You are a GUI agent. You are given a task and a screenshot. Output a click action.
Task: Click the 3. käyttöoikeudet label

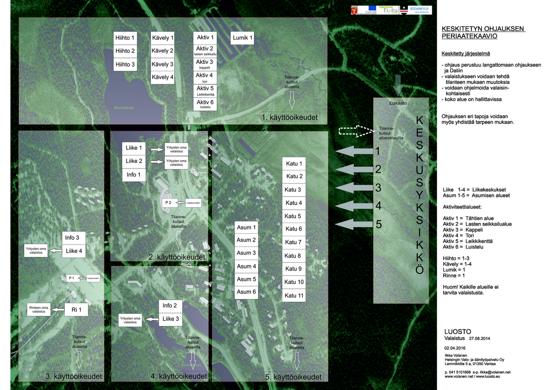click(x=74, y=376)
